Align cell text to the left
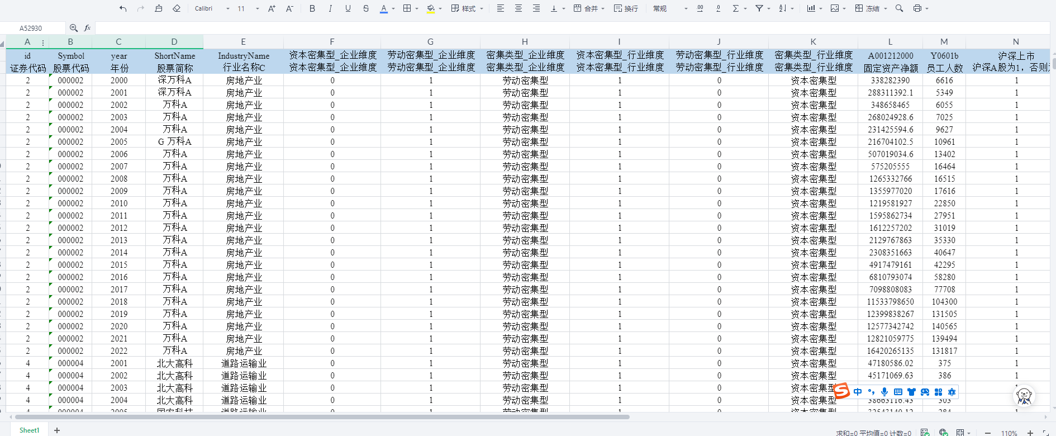1056x436 pixels. (501, 8)
